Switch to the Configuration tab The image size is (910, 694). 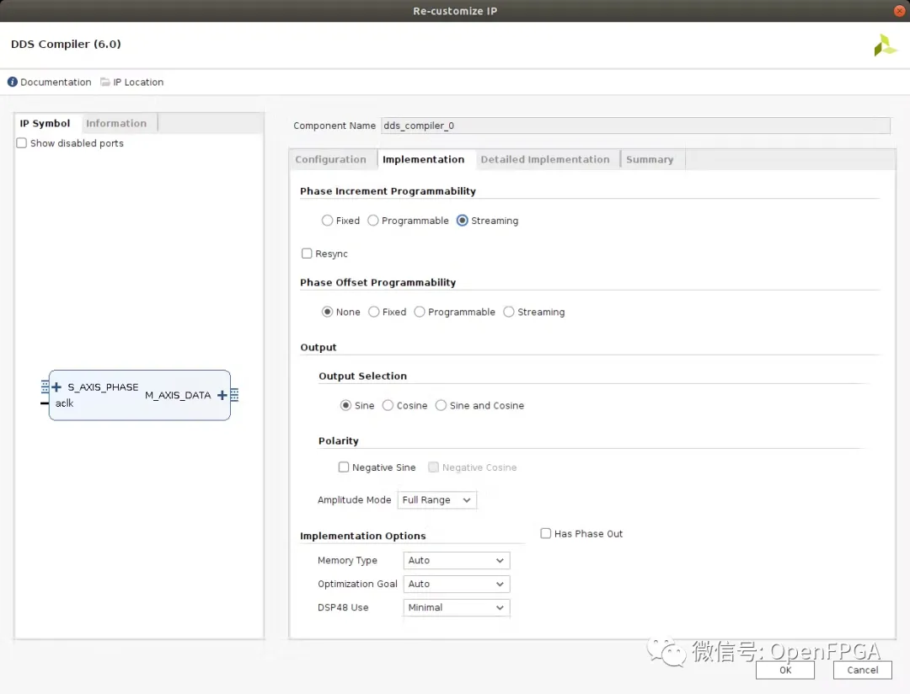click(x=331, y=159)
